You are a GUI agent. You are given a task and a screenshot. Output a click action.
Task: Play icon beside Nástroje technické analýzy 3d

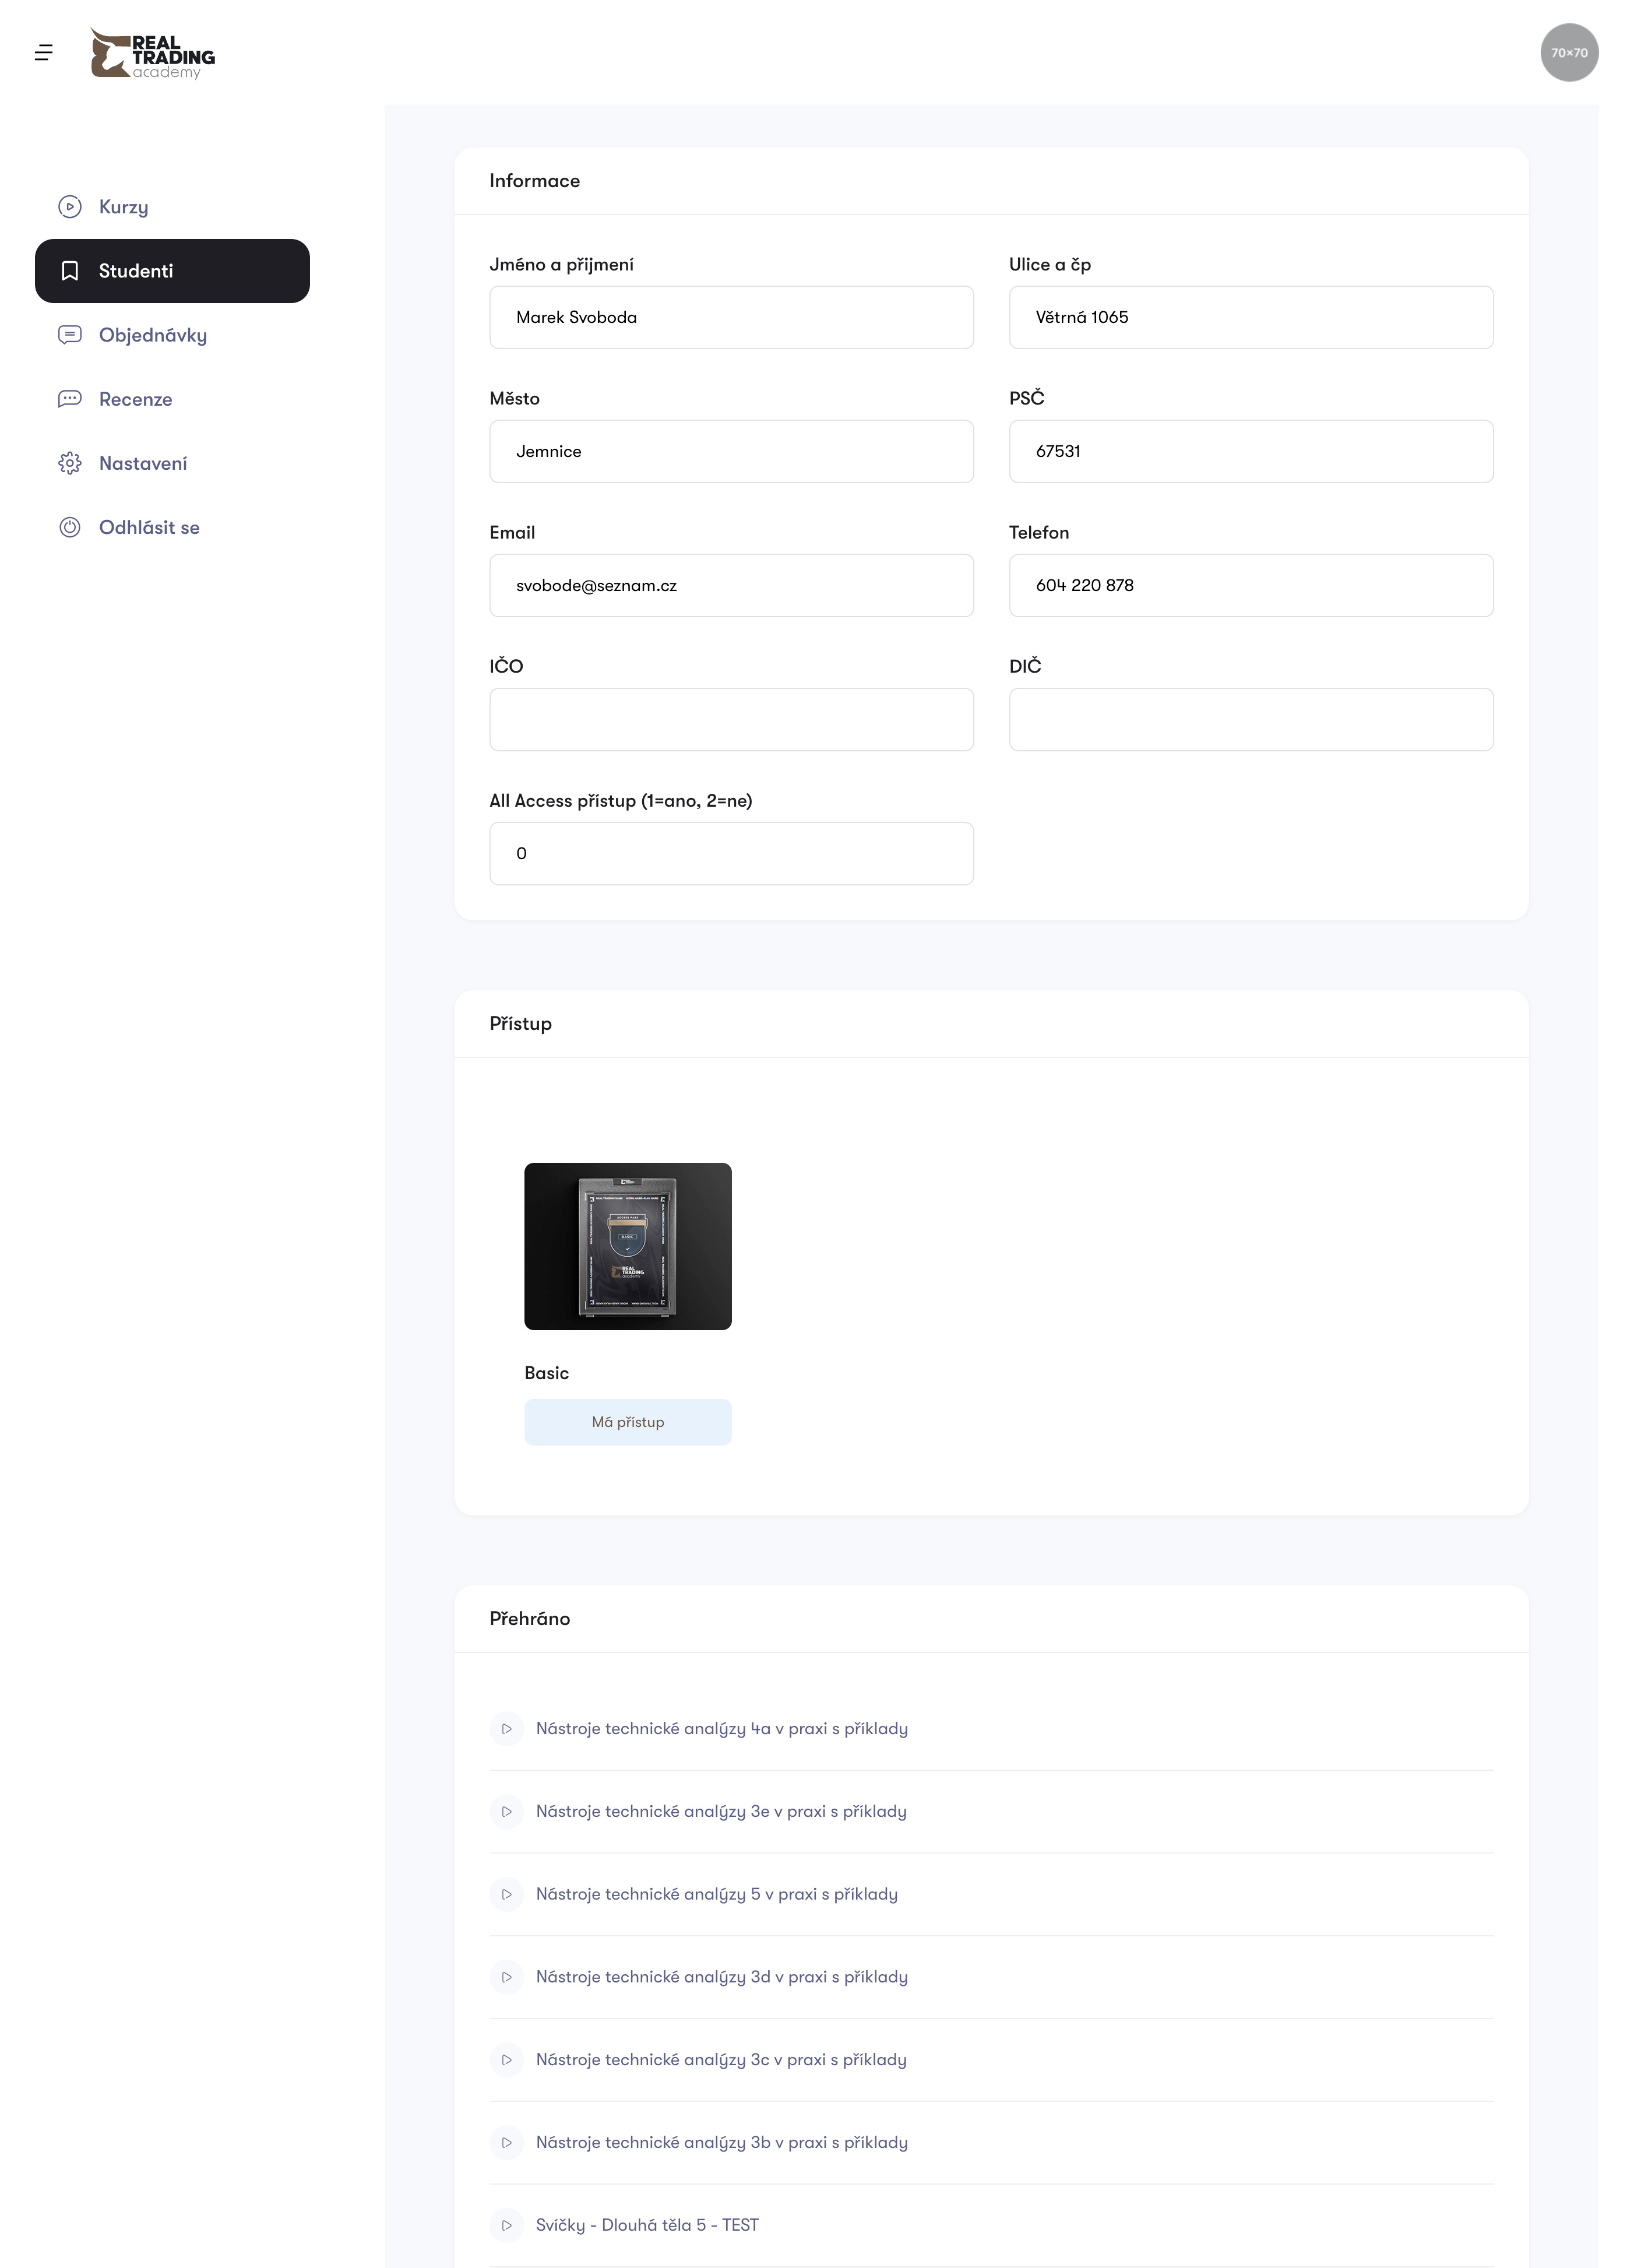tap(507, 1977)
